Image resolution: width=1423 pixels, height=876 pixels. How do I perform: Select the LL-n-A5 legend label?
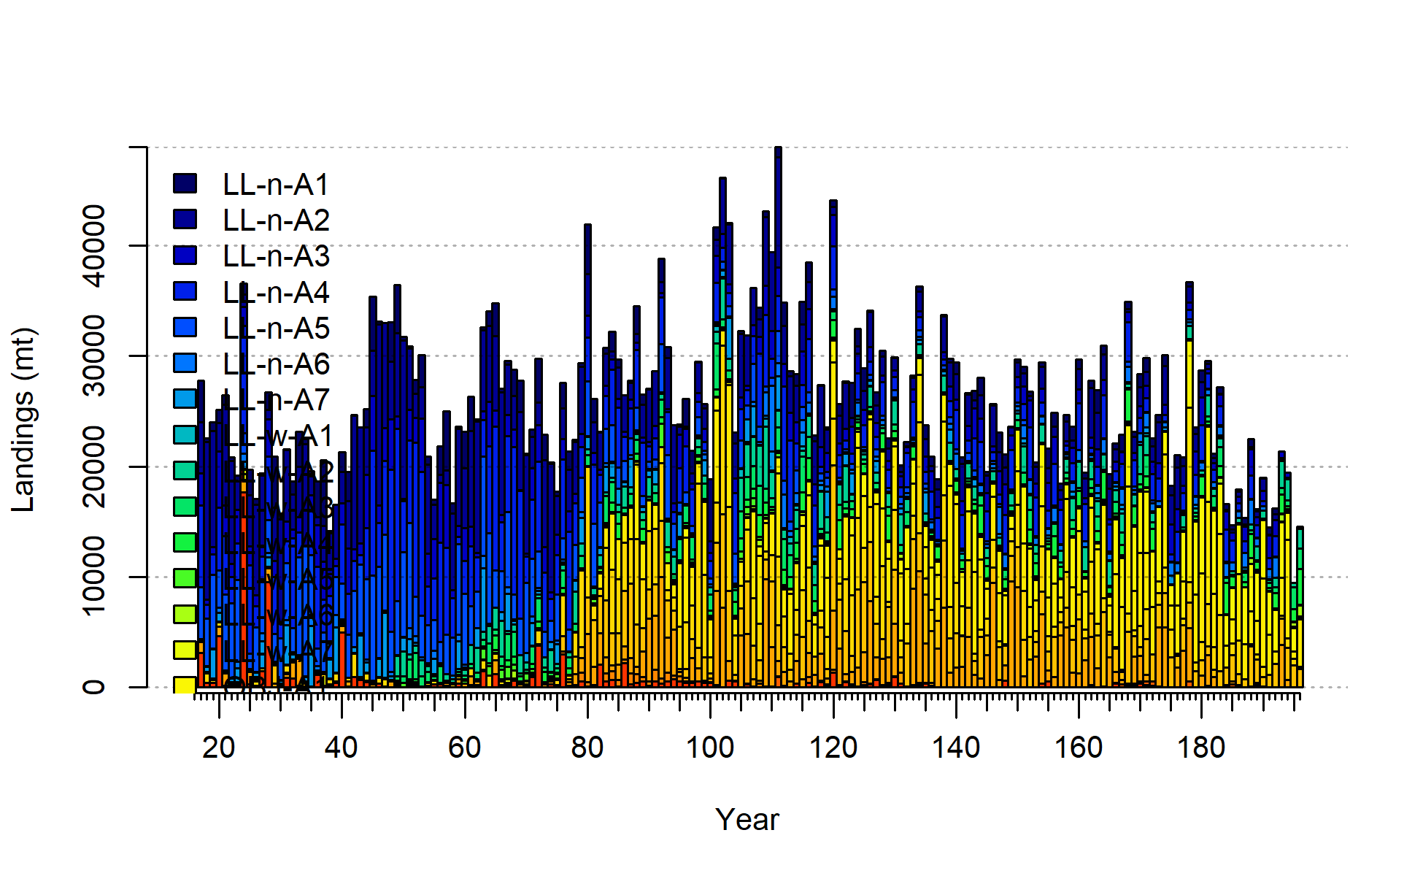[276, 328]
